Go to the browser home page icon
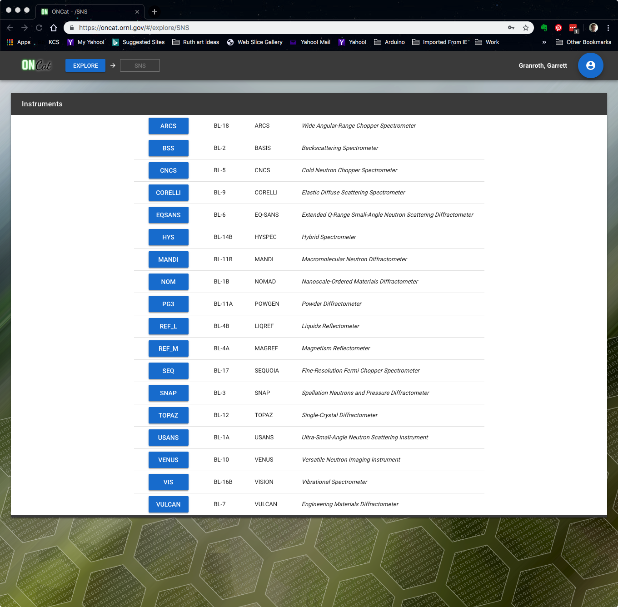The height and width of the screenshot is (607, 618). [x=54, y=28]
